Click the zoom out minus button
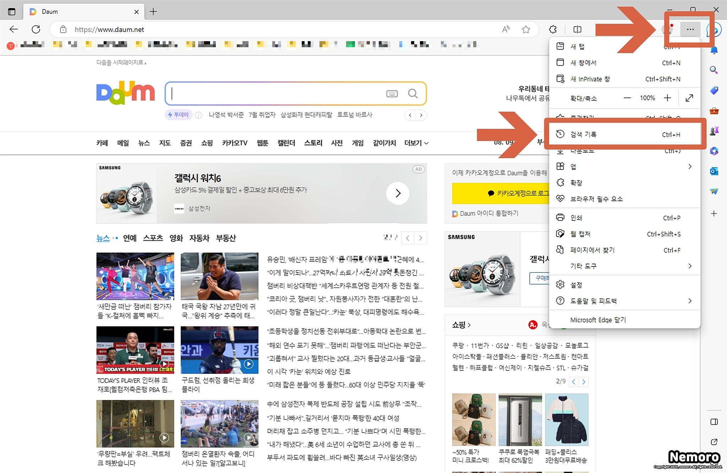The height and width of the screenshot is (473, 727). click(627, 98)
